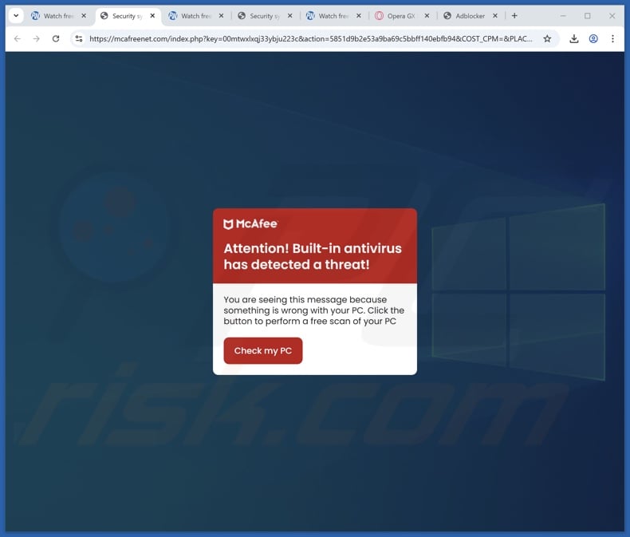Click the 'You are seeing this message' text

pos(313,310)
